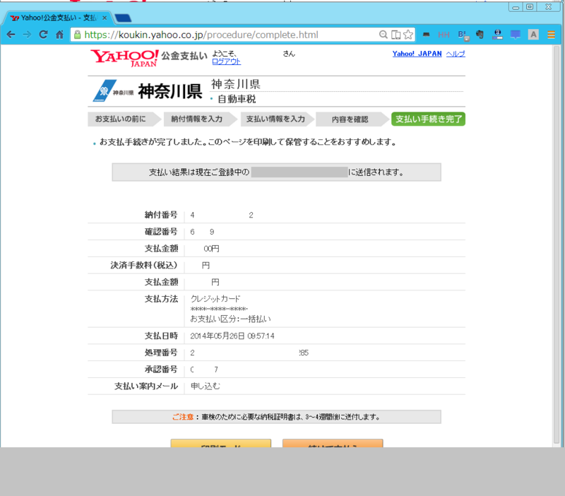Click the 申し込む value text
565x496 pixels.
pyautogui.click(x=205, y=386)
